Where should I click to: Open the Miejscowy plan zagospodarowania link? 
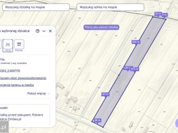[x=23, y=78]
